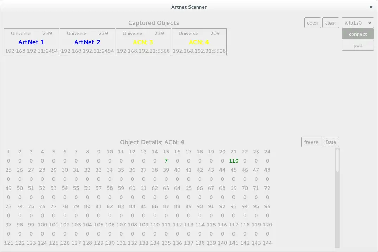Click channel number 85 label

[x=143, y=206]
